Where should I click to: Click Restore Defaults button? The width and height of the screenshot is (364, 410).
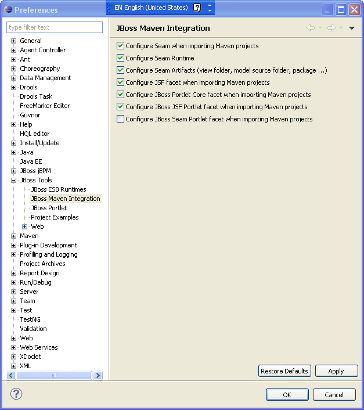click(x=284, y=371)
